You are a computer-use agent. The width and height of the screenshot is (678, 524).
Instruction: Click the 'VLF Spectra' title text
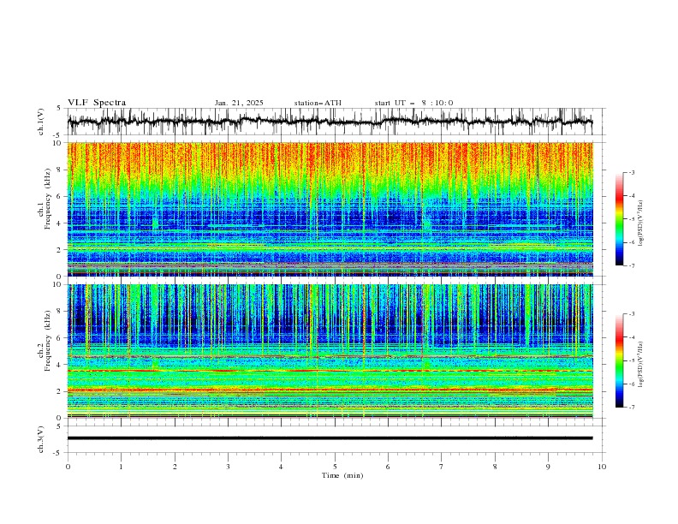tap(97, 103)
